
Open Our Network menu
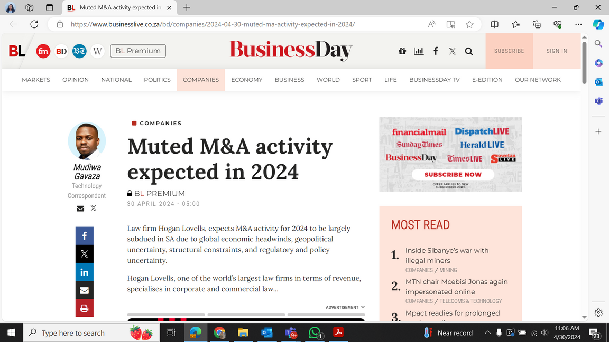(x=538, y=80)
